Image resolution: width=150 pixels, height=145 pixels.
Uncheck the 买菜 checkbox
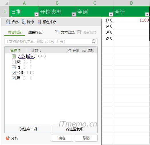click(14, 73)
